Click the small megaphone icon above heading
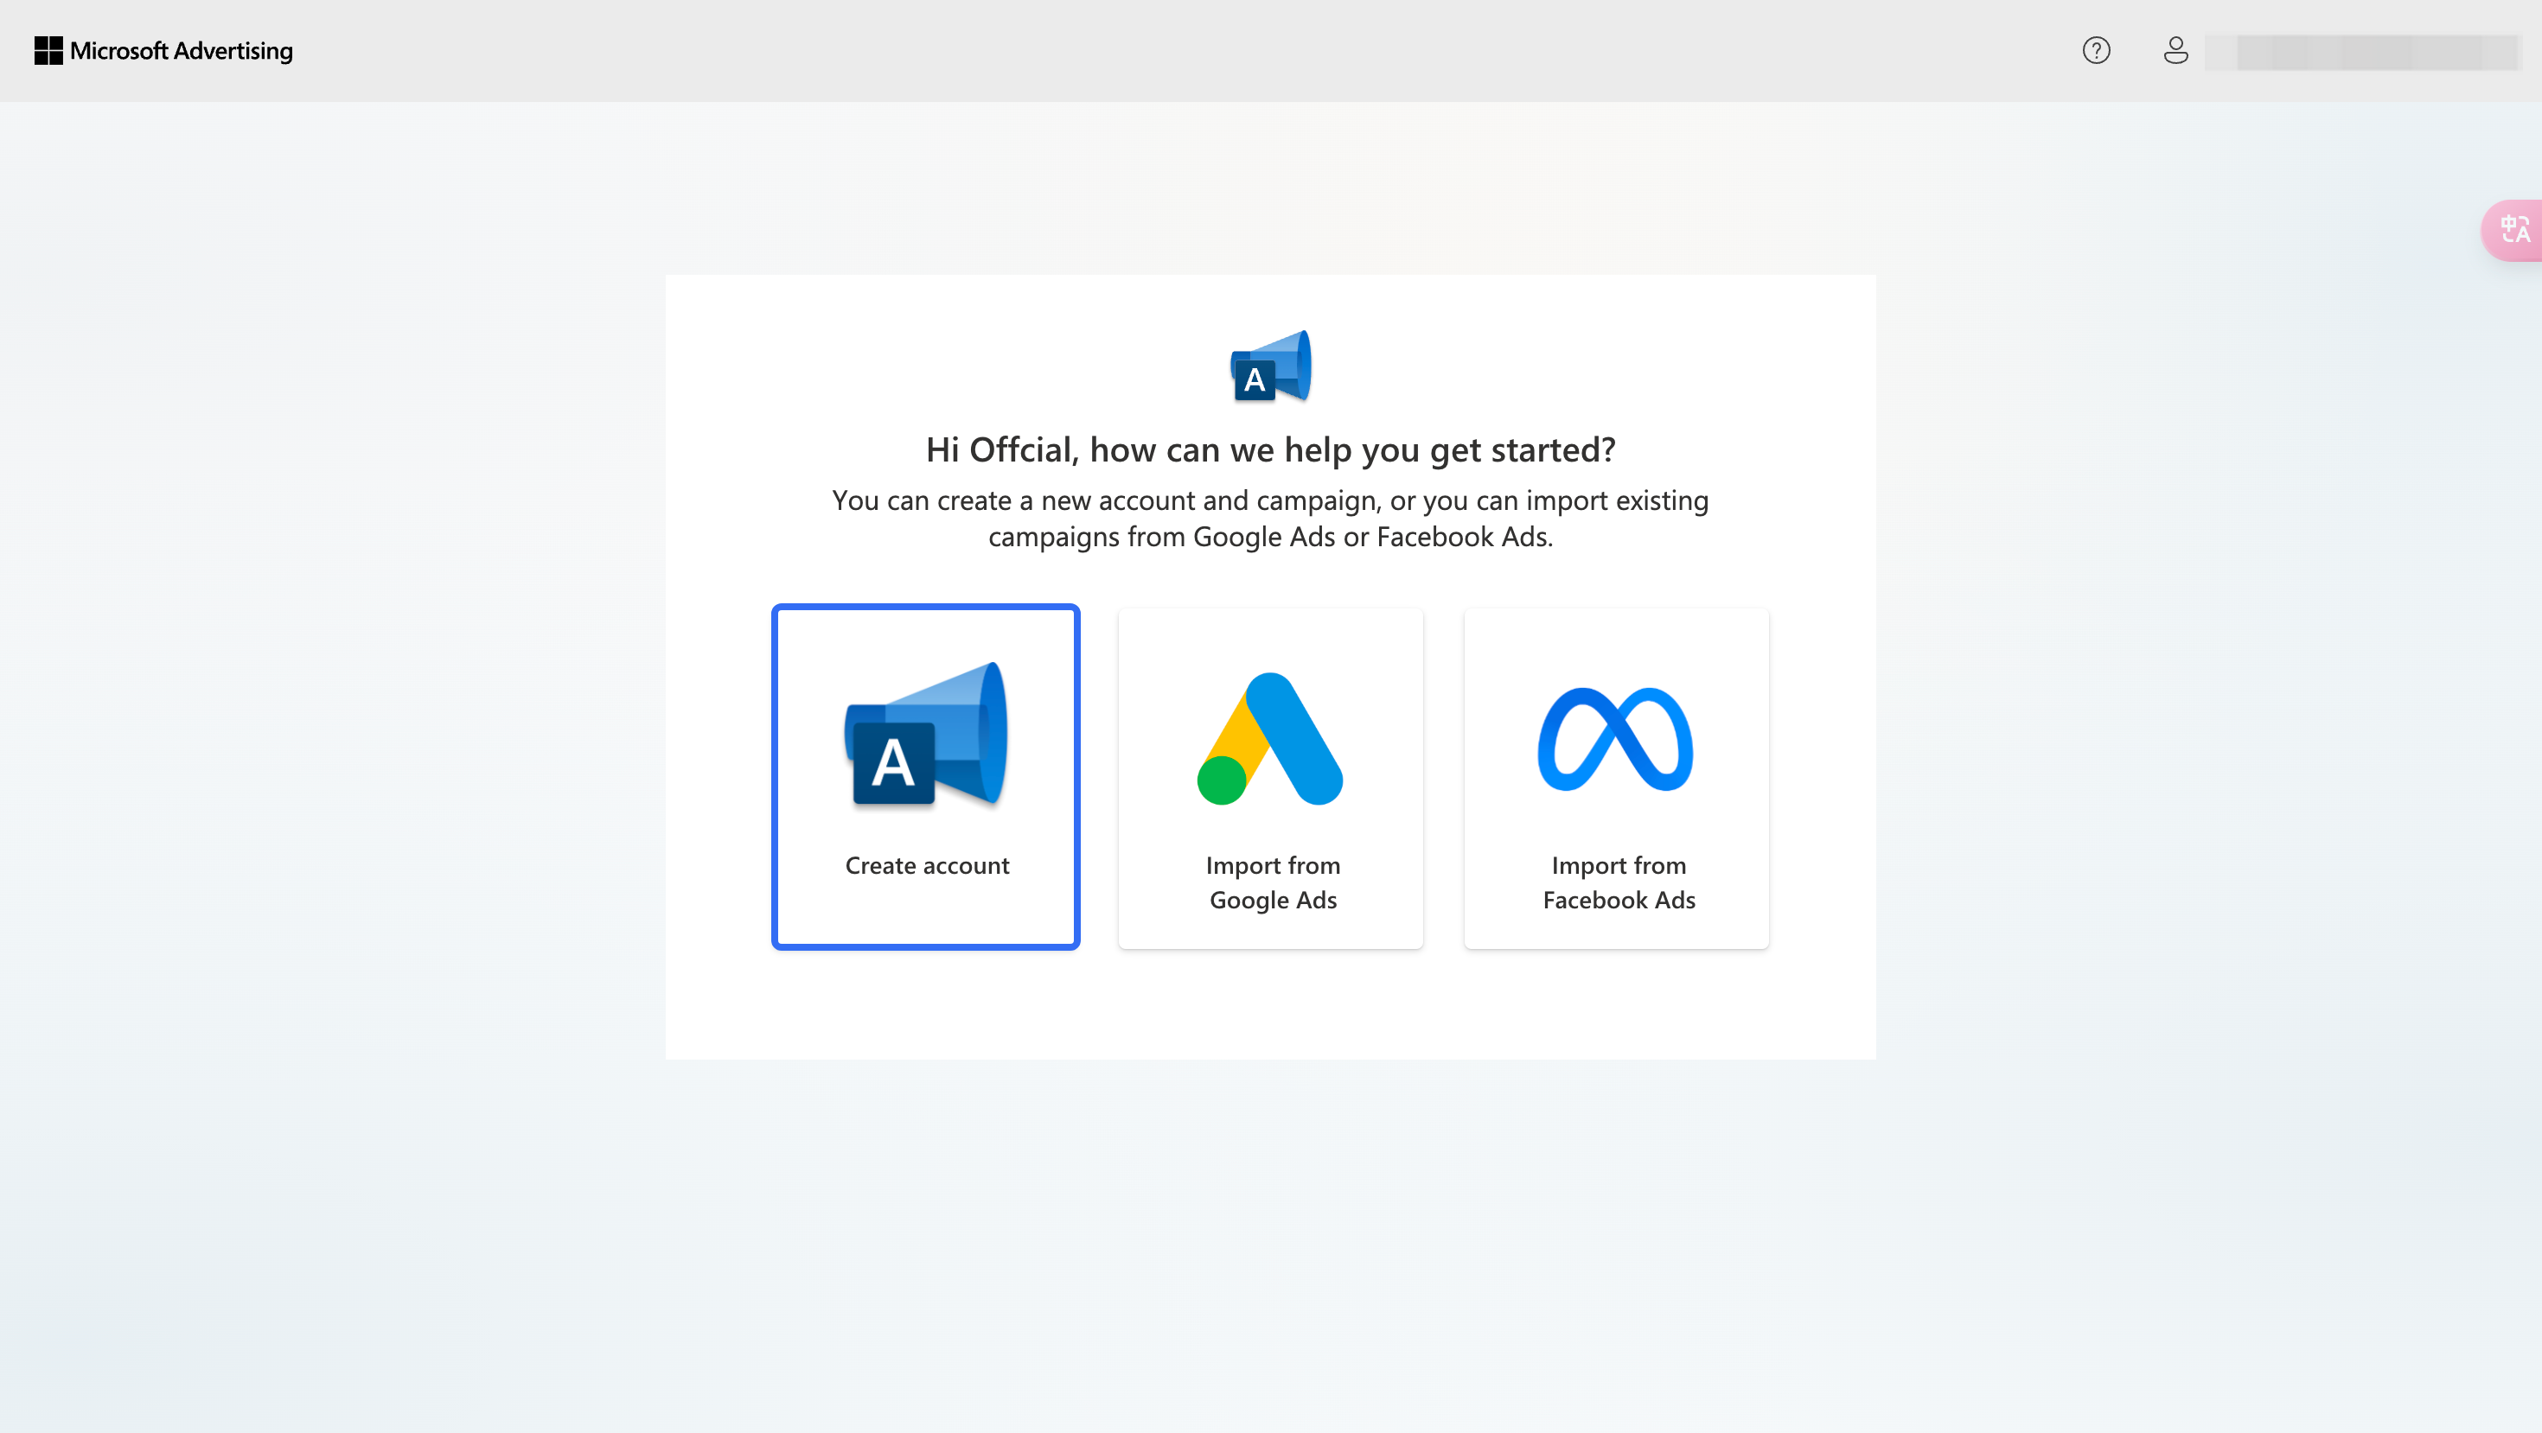Screen dimensions: 2542x1433 pos(1271,366)
